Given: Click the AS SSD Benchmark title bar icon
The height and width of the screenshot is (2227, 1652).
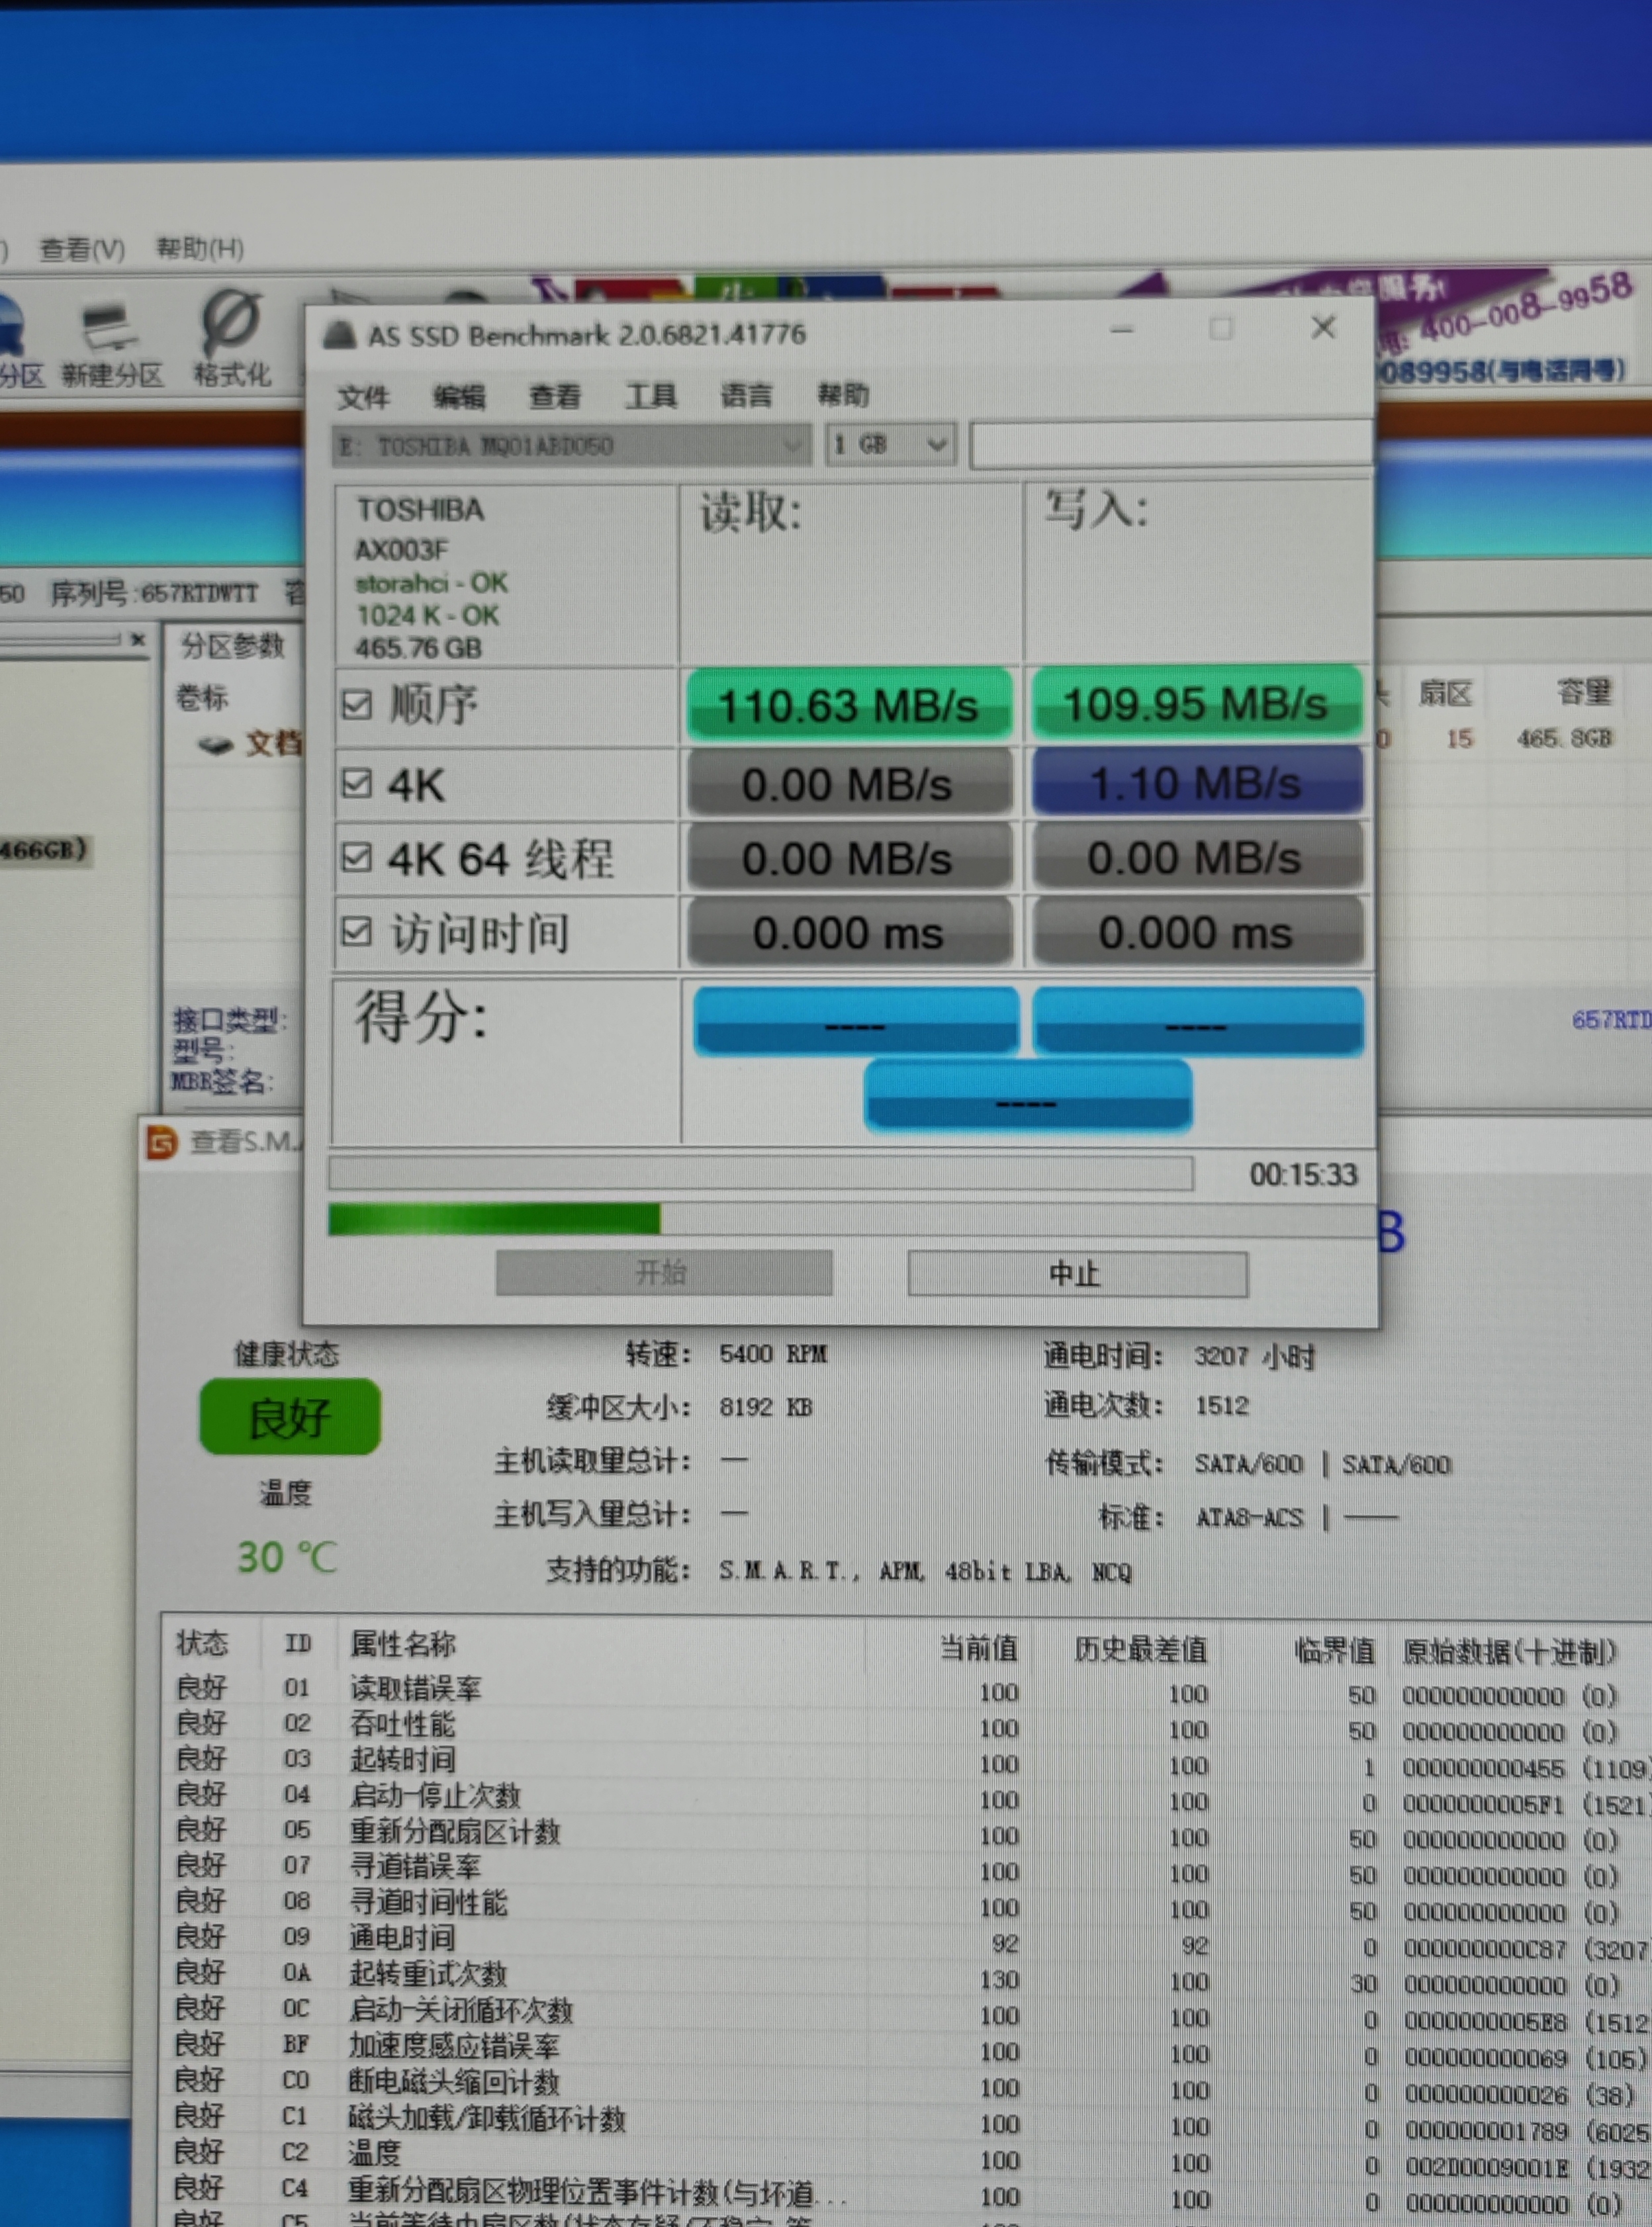Looking at the screenshot, I should pos(340,335).
